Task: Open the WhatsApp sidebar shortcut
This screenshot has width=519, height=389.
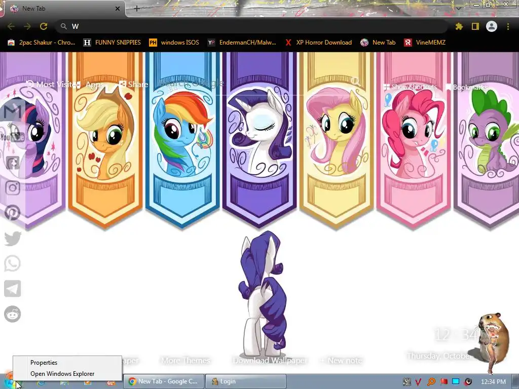Action: (13, 263)
